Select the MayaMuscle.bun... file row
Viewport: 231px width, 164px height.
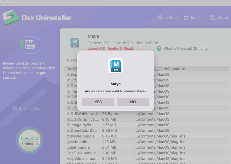click(147, 158)
